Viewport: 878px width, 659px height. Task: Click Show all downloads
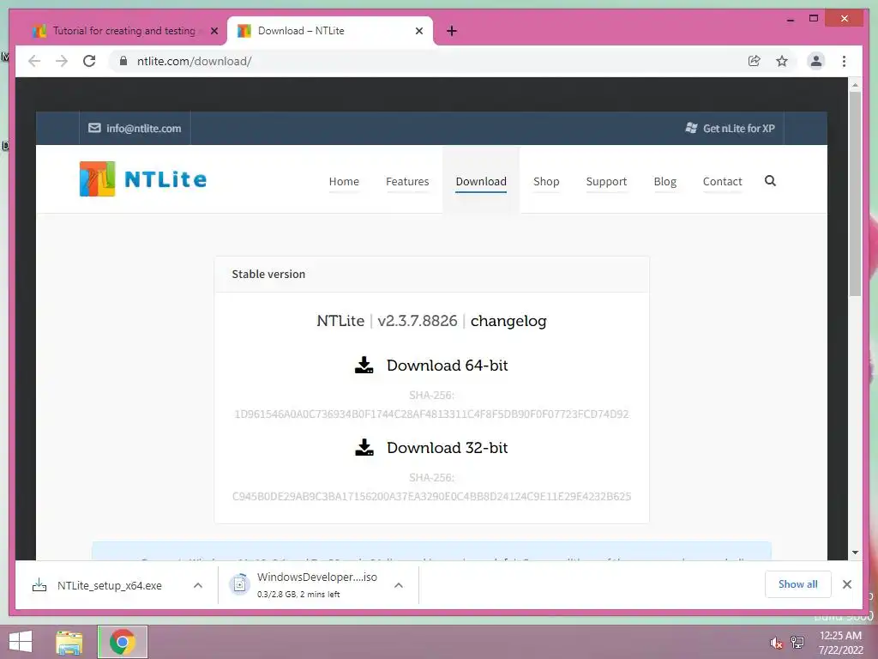[x=797, y=584]
